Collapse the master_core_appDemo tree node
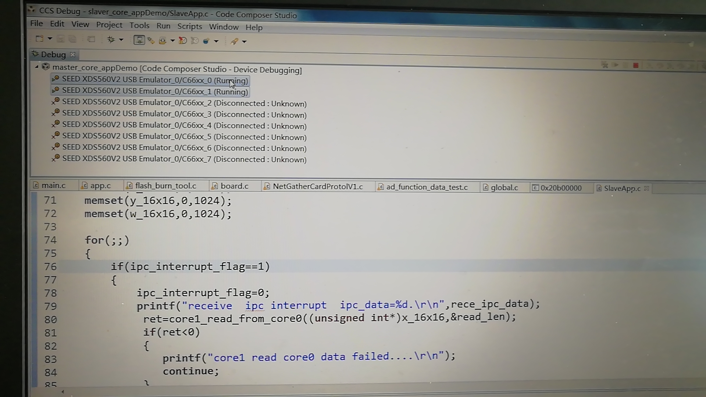This screenshot has width=706, height=397. tap(37, 67)
